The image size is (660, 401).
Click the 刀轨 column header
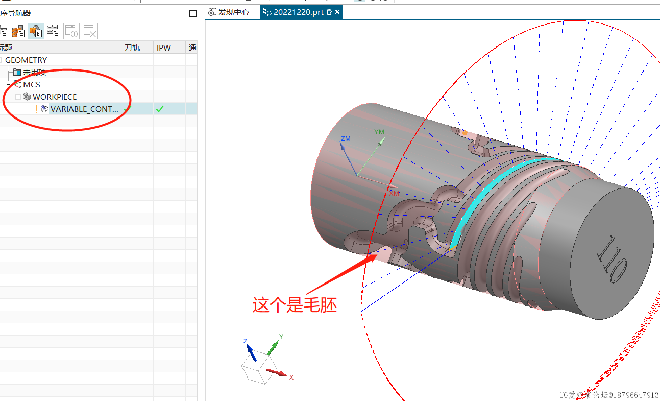coord(137,48)
